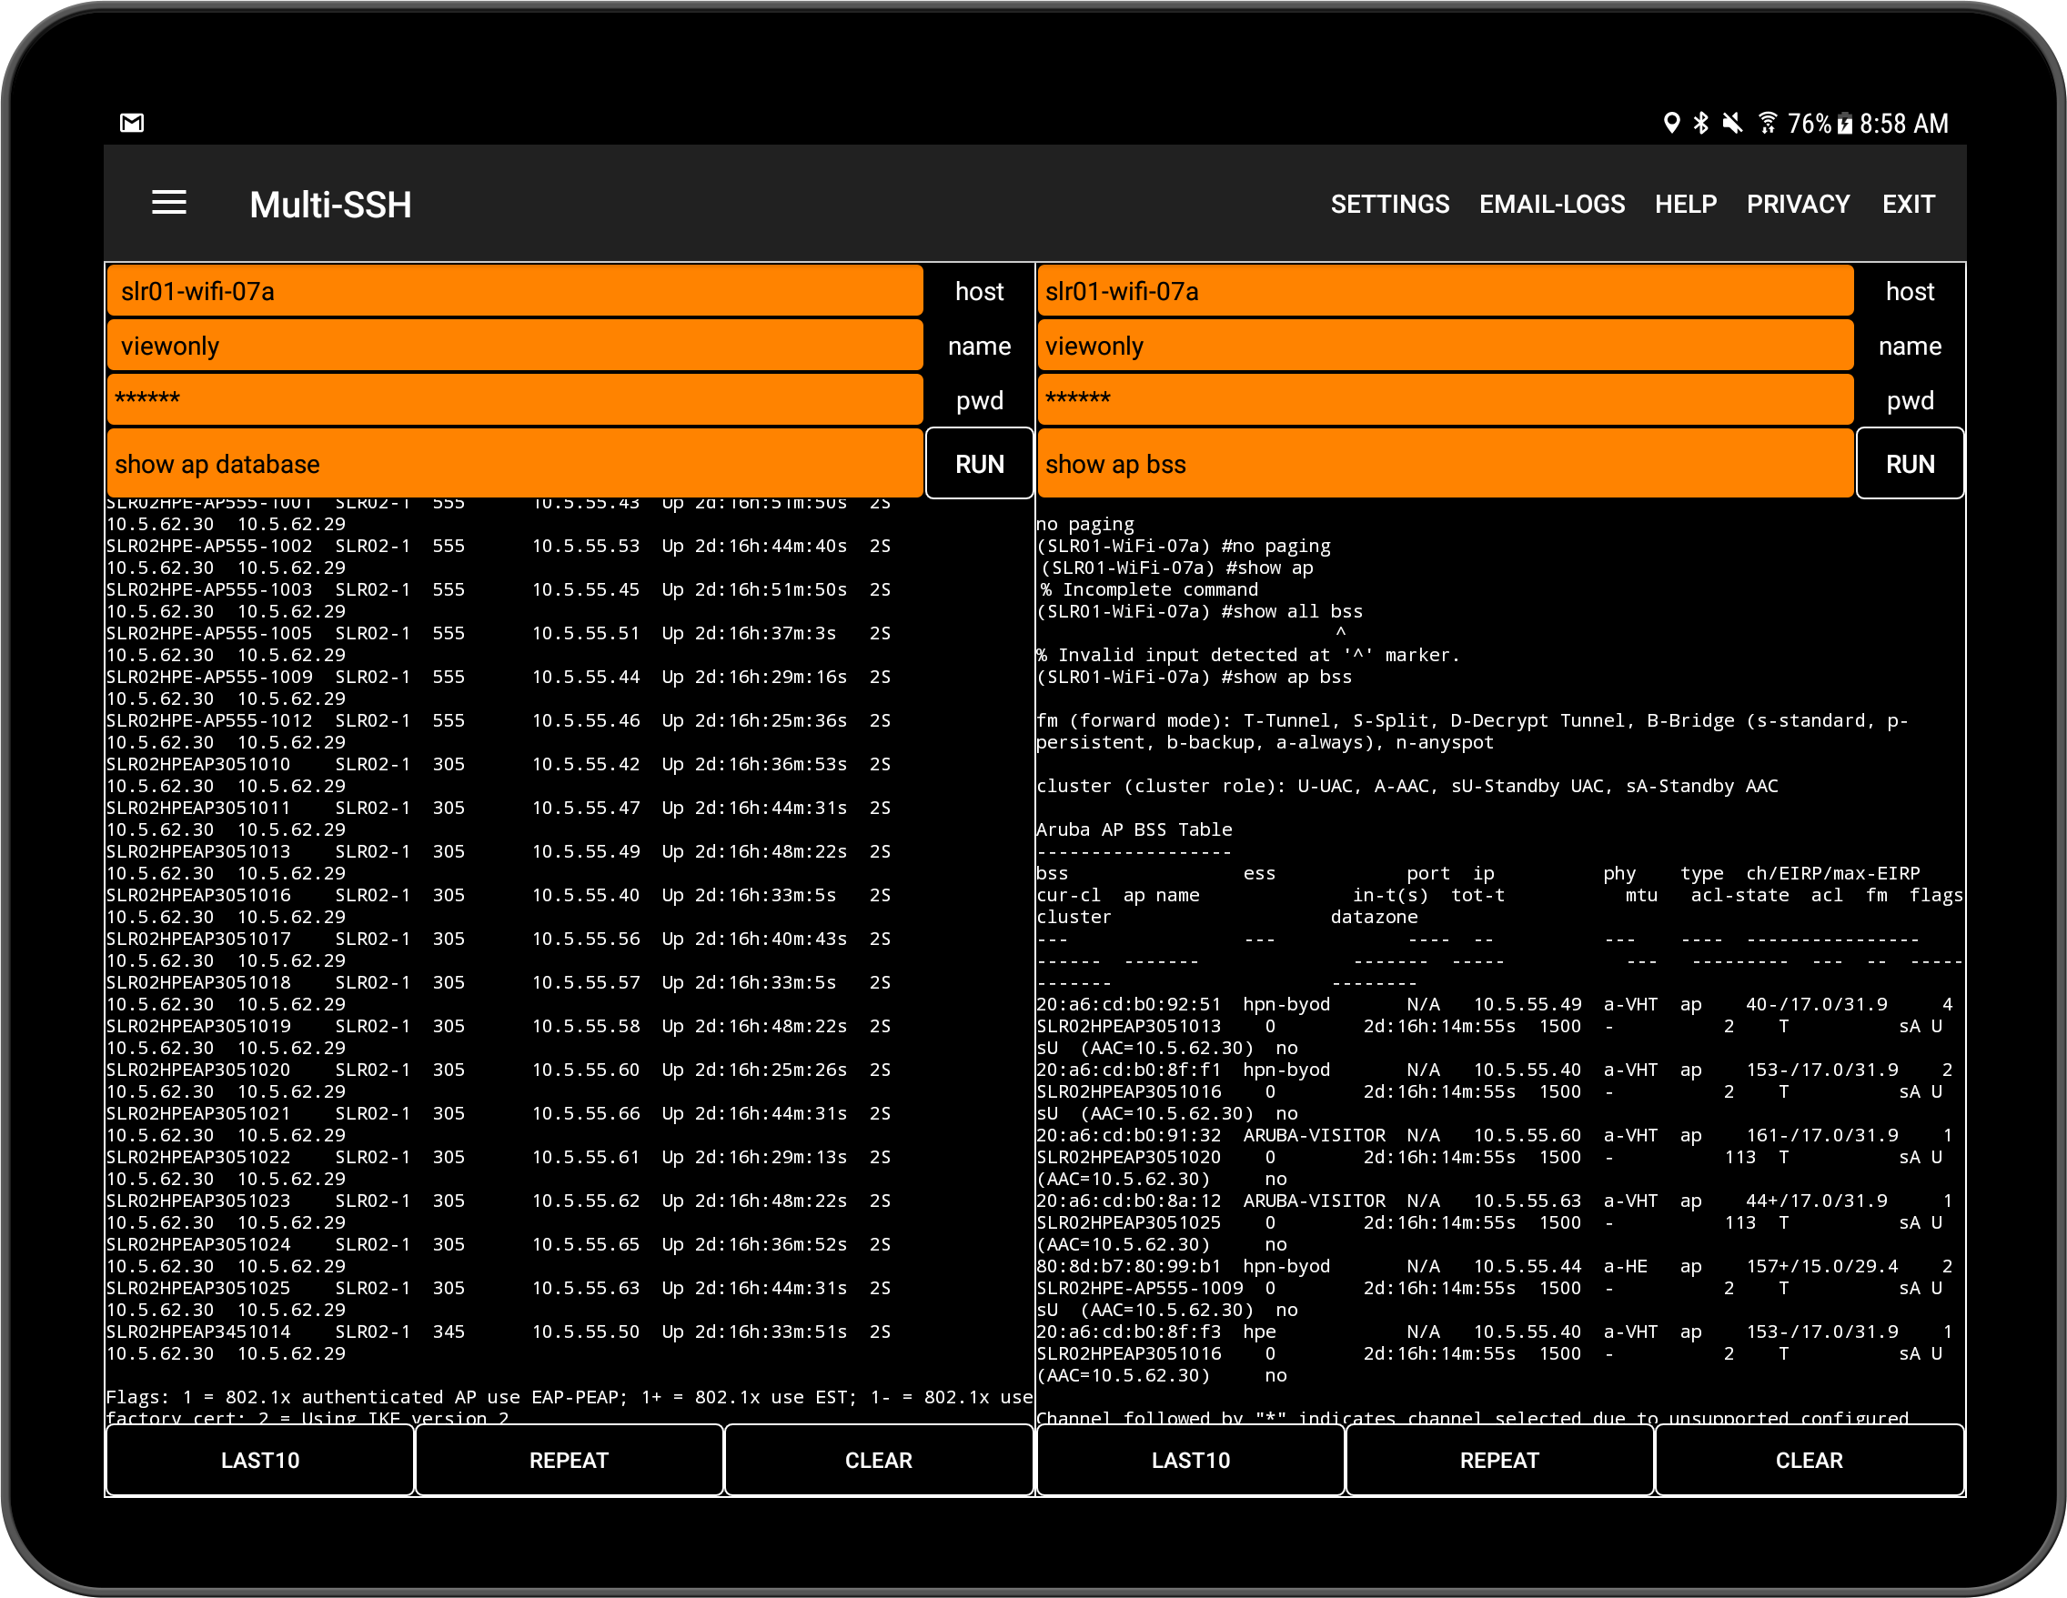Run the 'show ap bss' command

[1909, 464]
